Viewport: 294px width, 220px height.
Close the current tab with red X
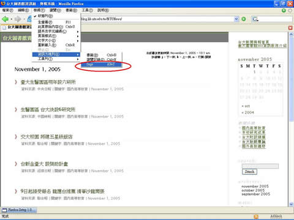pyautogui.click(x=290, y=28)
